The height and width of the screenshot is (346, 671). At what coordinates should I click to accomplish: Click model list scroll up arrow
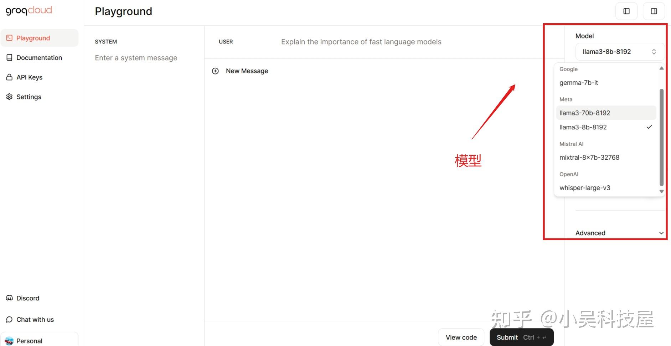661,68
